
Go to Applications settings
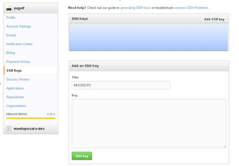[15, 88]
